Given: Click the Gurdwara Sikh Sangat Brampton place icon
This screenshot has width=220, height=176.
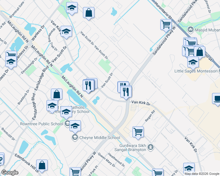Looking at the screenshot, I should [x=151, y=147].
